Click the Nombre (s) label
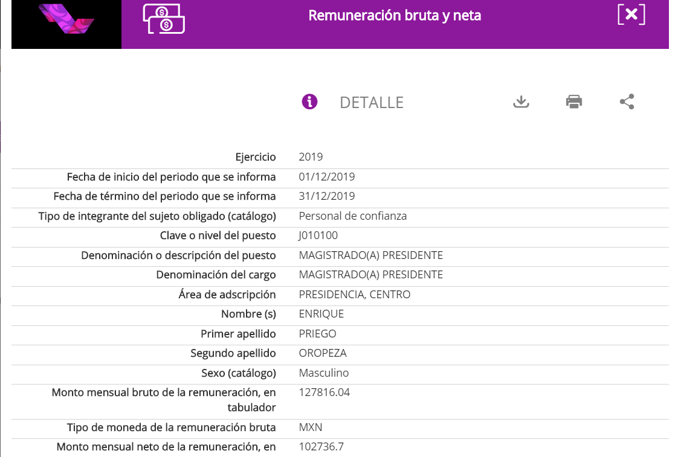 tap(248, 314)
